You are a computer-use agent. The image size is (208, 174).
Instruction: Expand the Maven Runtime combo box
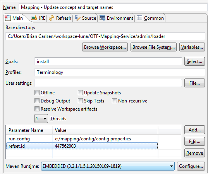point(108,166)
